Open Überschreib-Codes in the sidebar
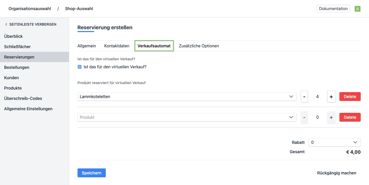Screen dimensions: 369x185 [x=23, y=98]
